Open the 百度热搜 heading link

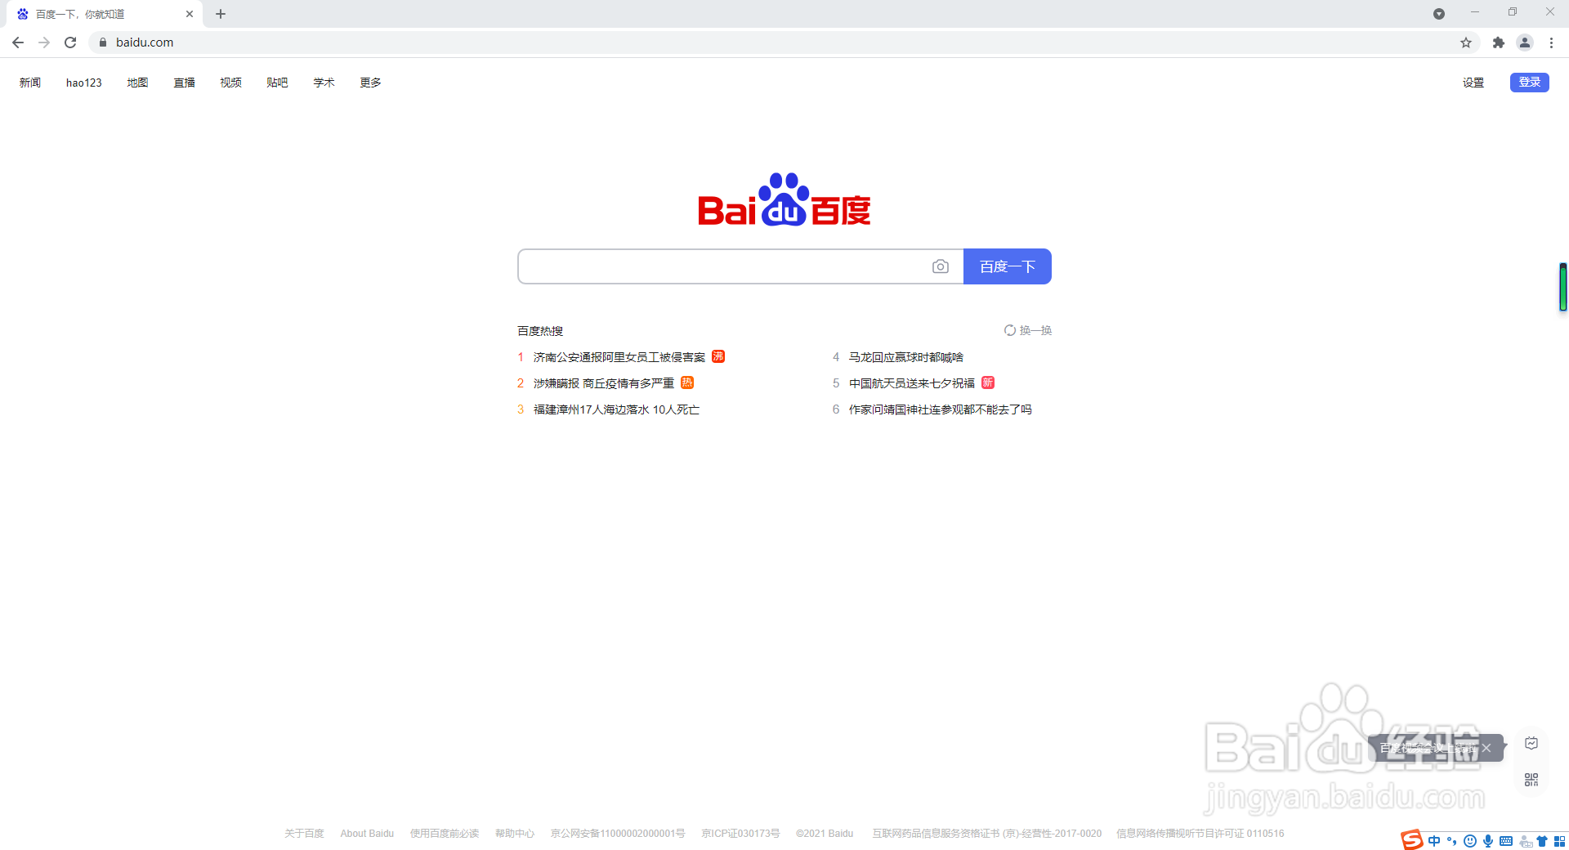[540, 331]
